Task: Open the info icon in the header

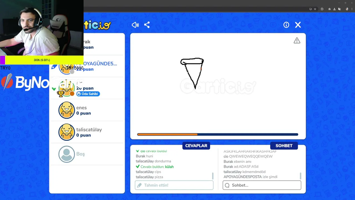Action: click(286, 25)
